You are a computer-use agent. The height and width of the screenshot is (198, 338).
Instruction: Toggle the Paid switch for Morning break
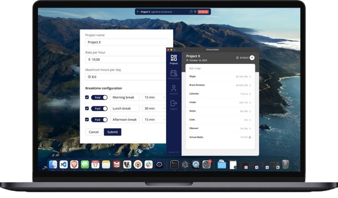(99, 97)
